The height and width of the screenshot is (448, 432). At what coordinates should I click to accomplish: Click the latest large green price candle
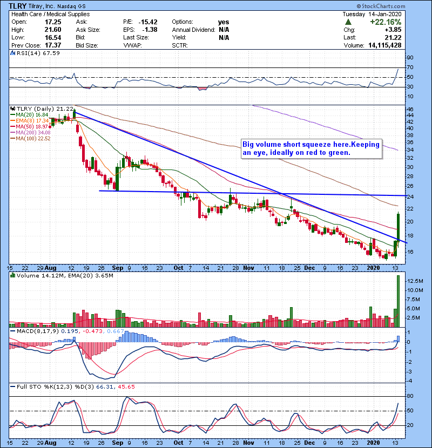click(398, 228)
